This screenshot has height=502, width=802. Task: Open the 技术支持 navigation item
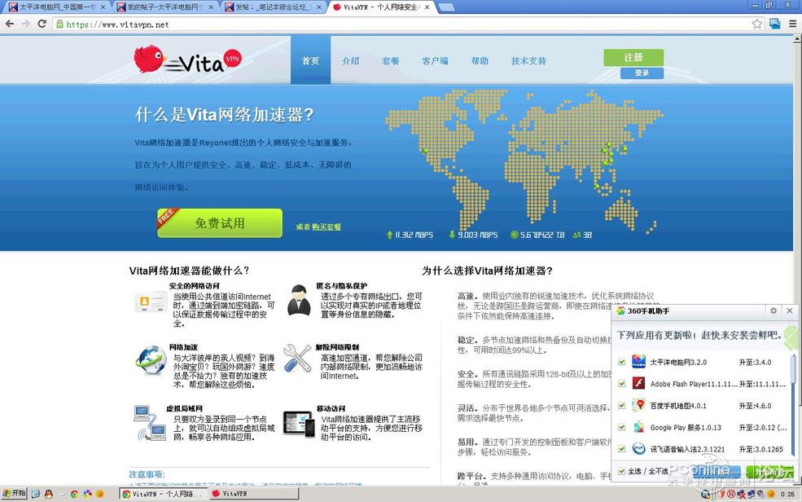(529, 61)
